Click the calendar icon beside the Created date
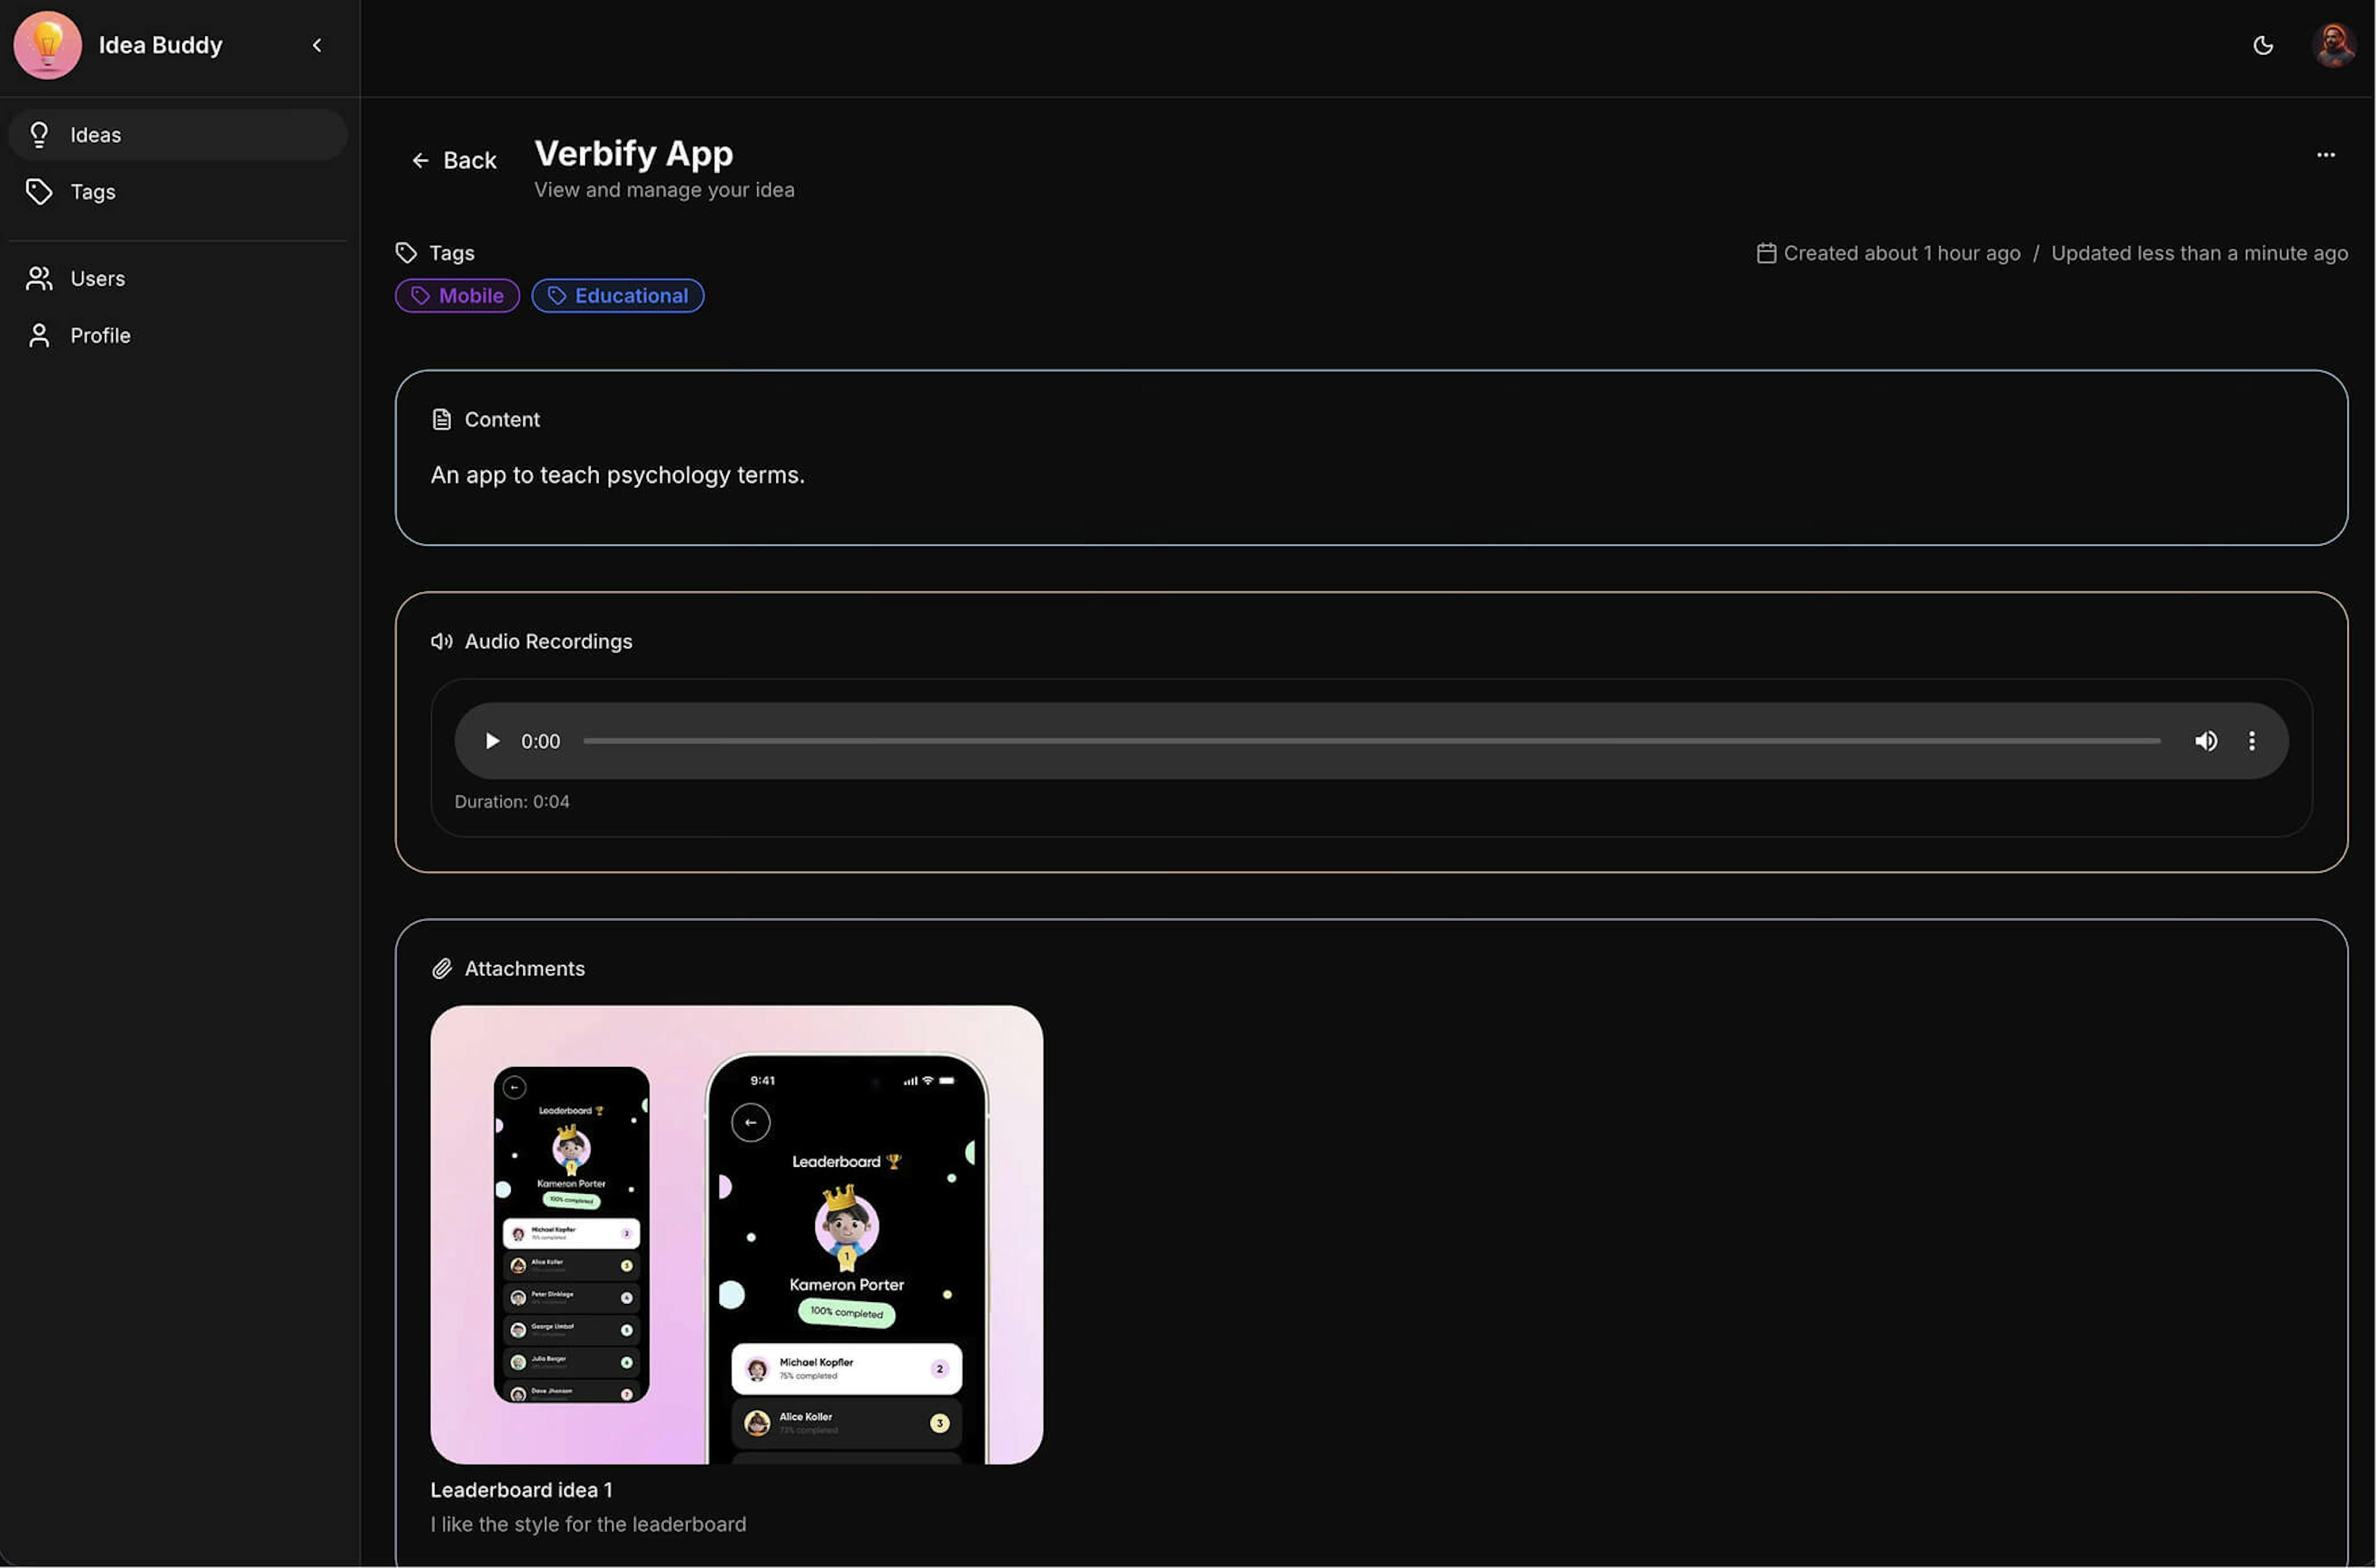Image resolution: width=2376 pixels, height=1568 pixels. coord(1766,253)
